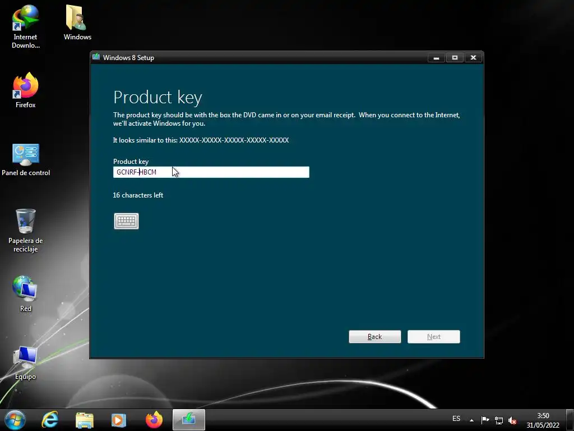Click the XXXXX-XXXXX example key text
The height and width of the screenshot is (431, 574).
tap(234, 140)
